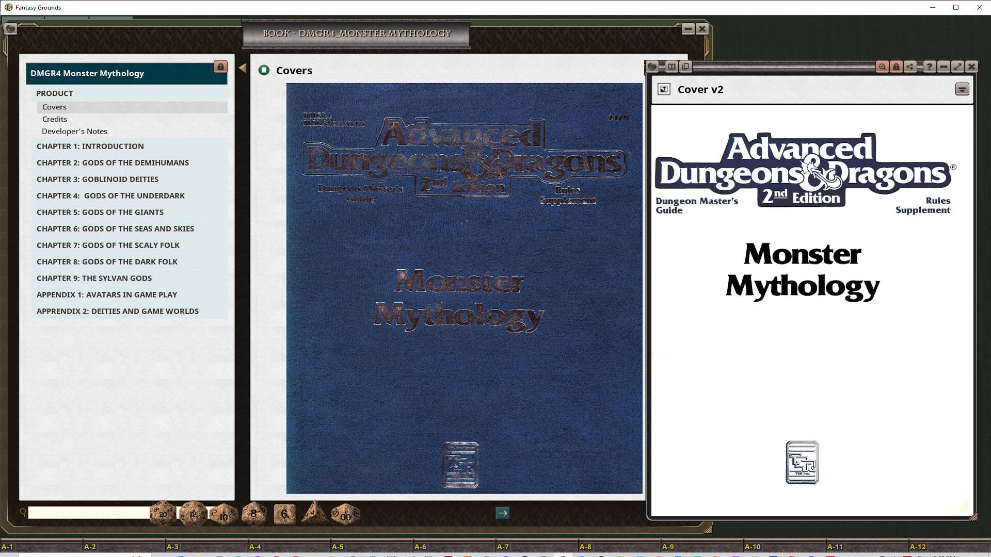Expand Chapter 1: Introduction
Image resolution: width=991 pixels, height=557 pixels.
point(129,146)
